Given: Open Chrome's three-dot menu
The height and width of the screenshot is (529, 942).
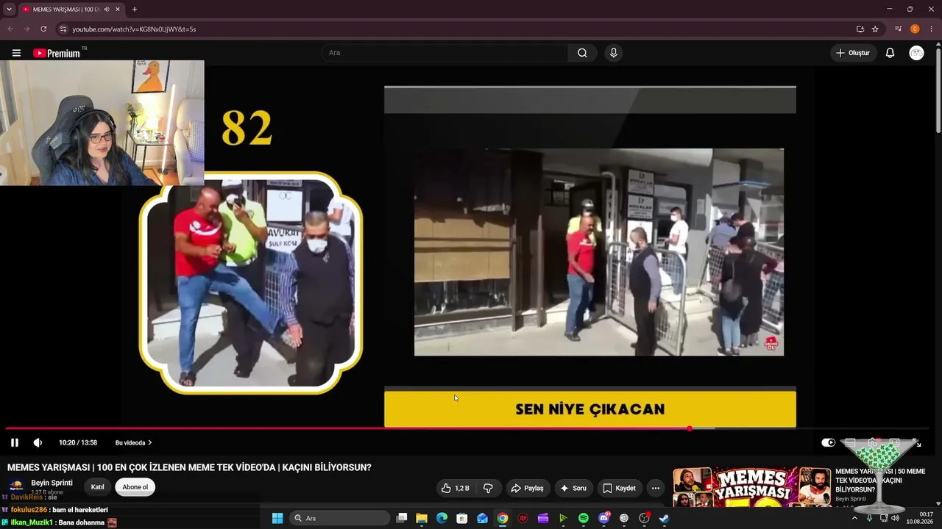Looking at the screenshot, I should coord(931,29).
